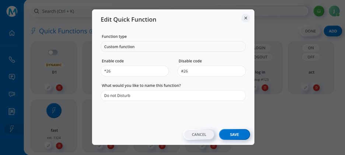Open the user profile avatar

(334, 11)
